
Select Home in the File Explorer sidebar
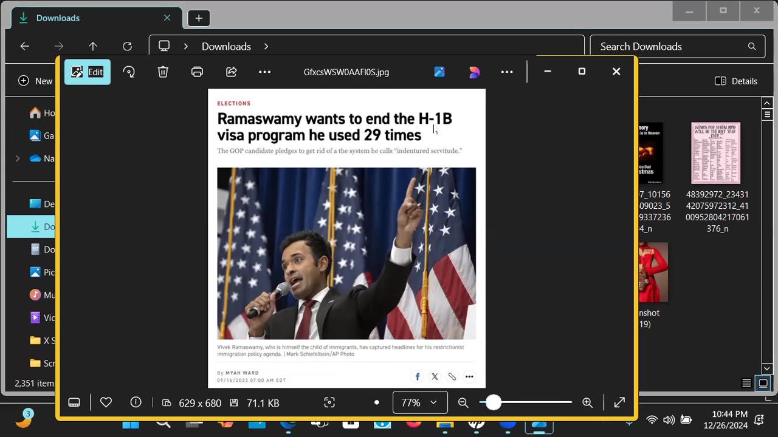click(x=42, y=113)
